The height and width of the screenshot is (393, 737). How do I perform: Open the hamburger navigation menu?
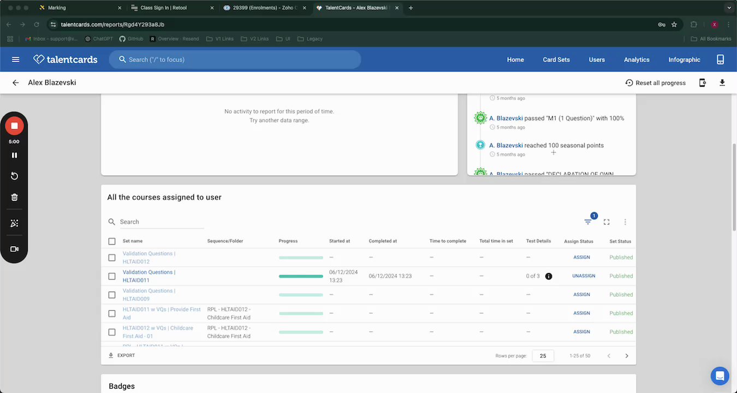15,59
